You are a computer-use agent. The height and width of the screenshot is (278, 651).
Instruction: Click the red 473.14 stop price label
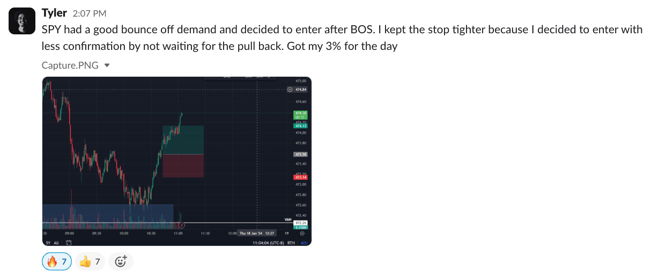[x=300, y=177]
